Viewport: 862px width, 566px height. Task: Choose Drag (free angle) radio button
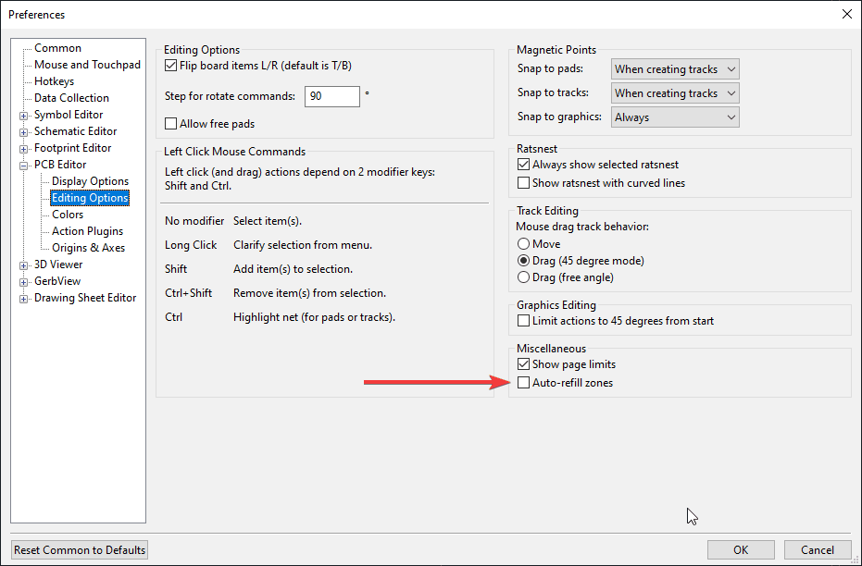(524, 277)
